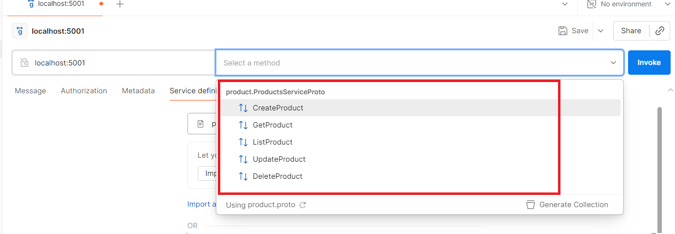Switch to the Authorization tab

[x=84, y=91]
